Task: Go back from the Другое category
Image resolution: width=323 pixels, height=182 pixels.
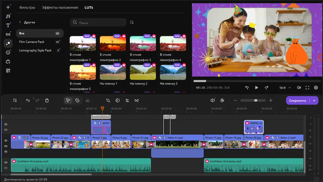Action: coord(20,22)
